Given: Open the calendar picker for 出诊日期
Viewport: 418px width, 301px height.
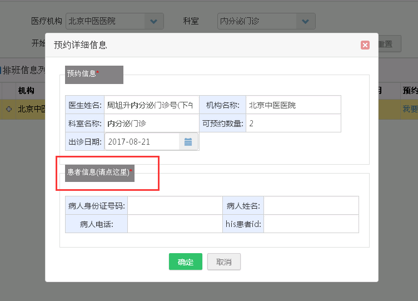Looking at the screenshot, I should pos(188,142).
